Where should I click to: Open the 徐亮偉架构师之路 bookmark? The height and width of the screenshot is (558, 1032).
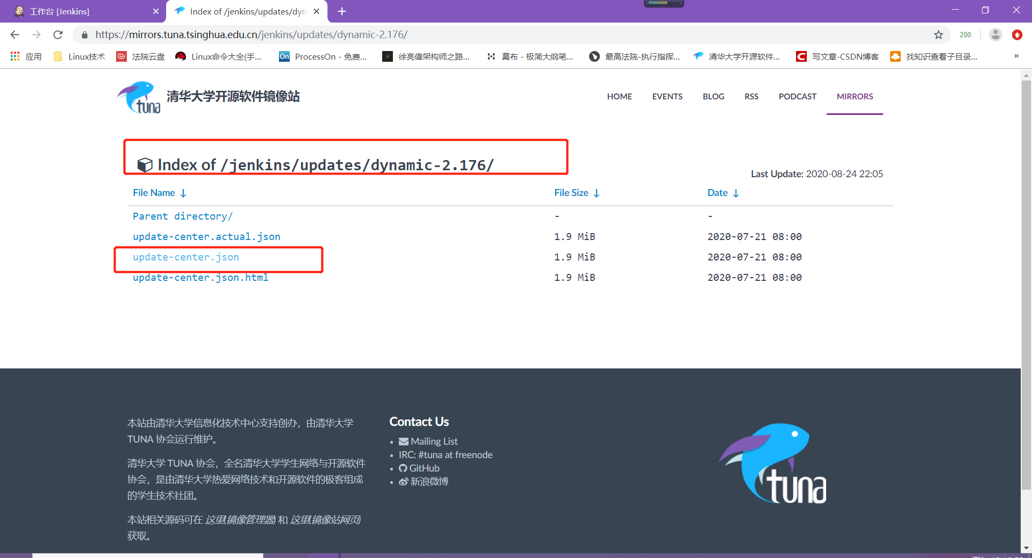click(x=426, y=56)
